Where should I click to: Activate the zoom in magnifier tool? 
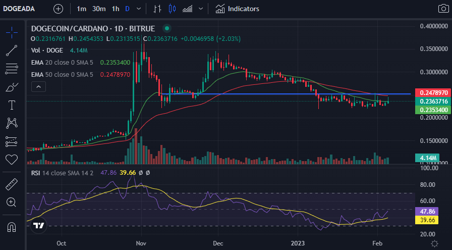12,202
